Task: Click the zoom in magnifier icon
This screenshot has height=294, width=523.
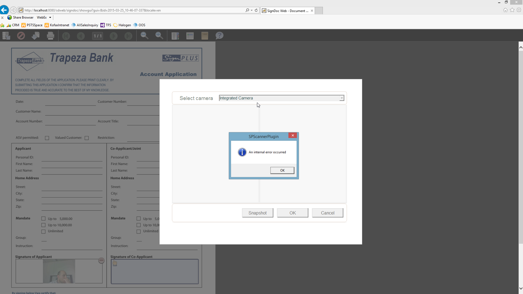Action: tap(159, 36)
